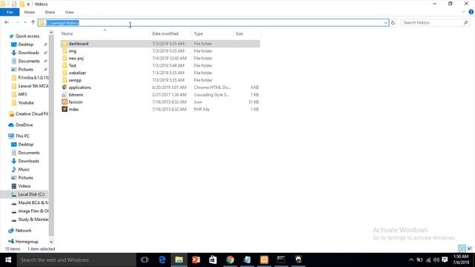This screenshot has width=475, height=267.
Task: Open the Study & Maintain drive
Action: pyautogui.click(x=33, y=220)
